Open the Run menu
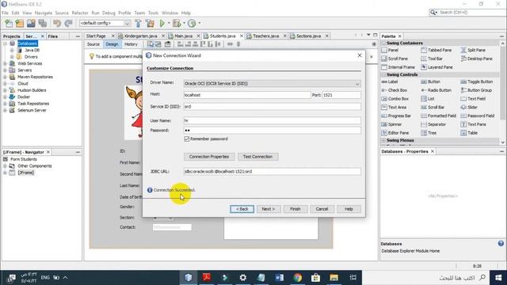Screen dimensions: 507x285 click(x=95, y=13)
